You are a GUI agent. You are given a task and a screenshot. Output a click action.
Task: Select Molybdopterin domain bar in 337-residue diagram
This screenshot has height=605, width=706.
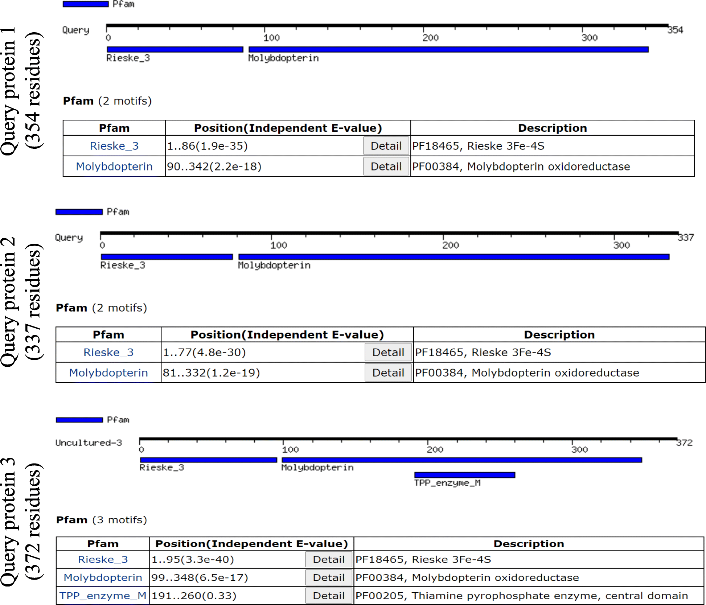454,257
